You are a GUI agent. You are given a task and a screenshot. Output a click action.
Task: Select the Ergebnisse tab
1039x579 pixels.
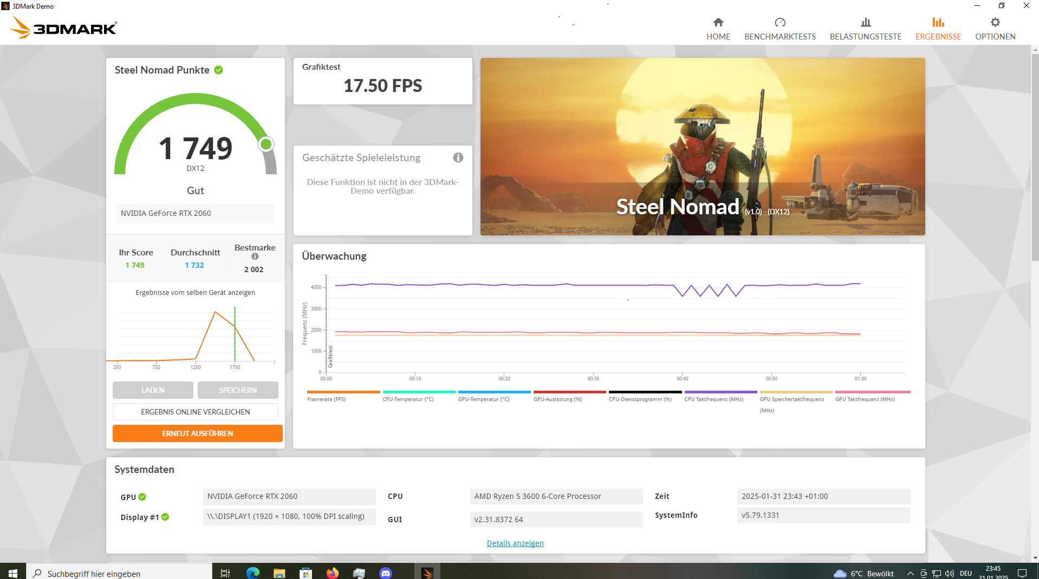938,29
